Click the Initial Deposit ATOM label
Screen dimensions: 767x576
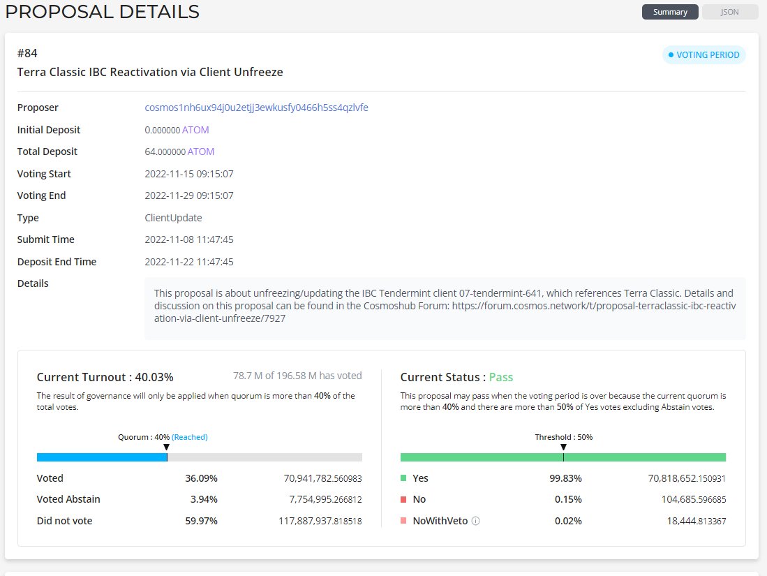point(195,130)
